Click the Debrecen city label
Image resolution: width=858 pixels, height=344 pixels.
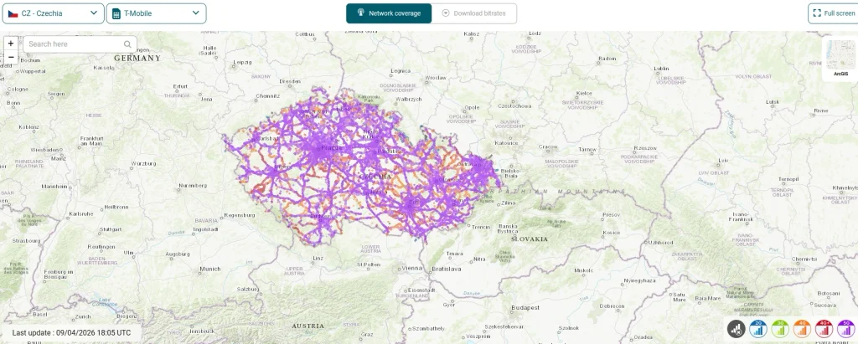tap(612, 305)
